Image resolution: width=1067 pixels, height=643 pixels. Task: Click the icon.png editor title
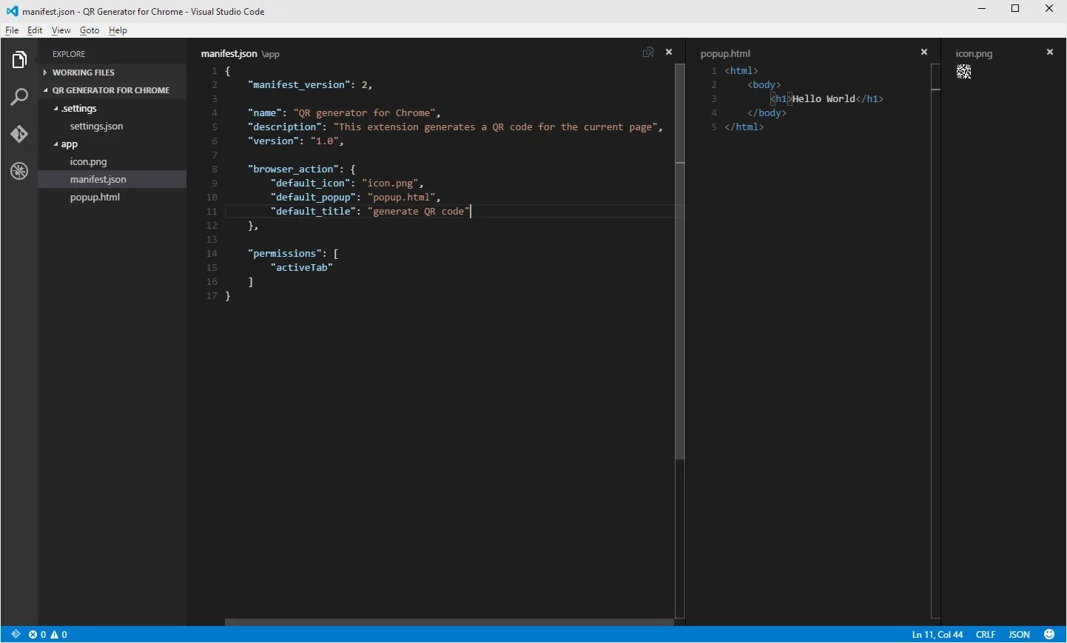coord(974,54)
